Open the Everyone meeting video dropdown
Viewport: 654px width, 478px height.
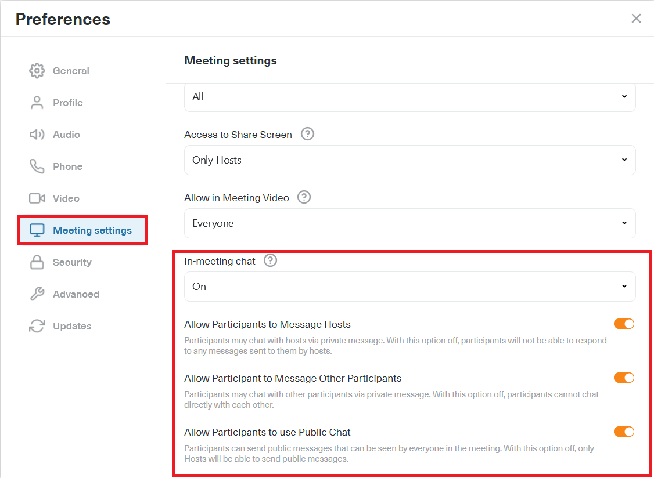(409, 223)
